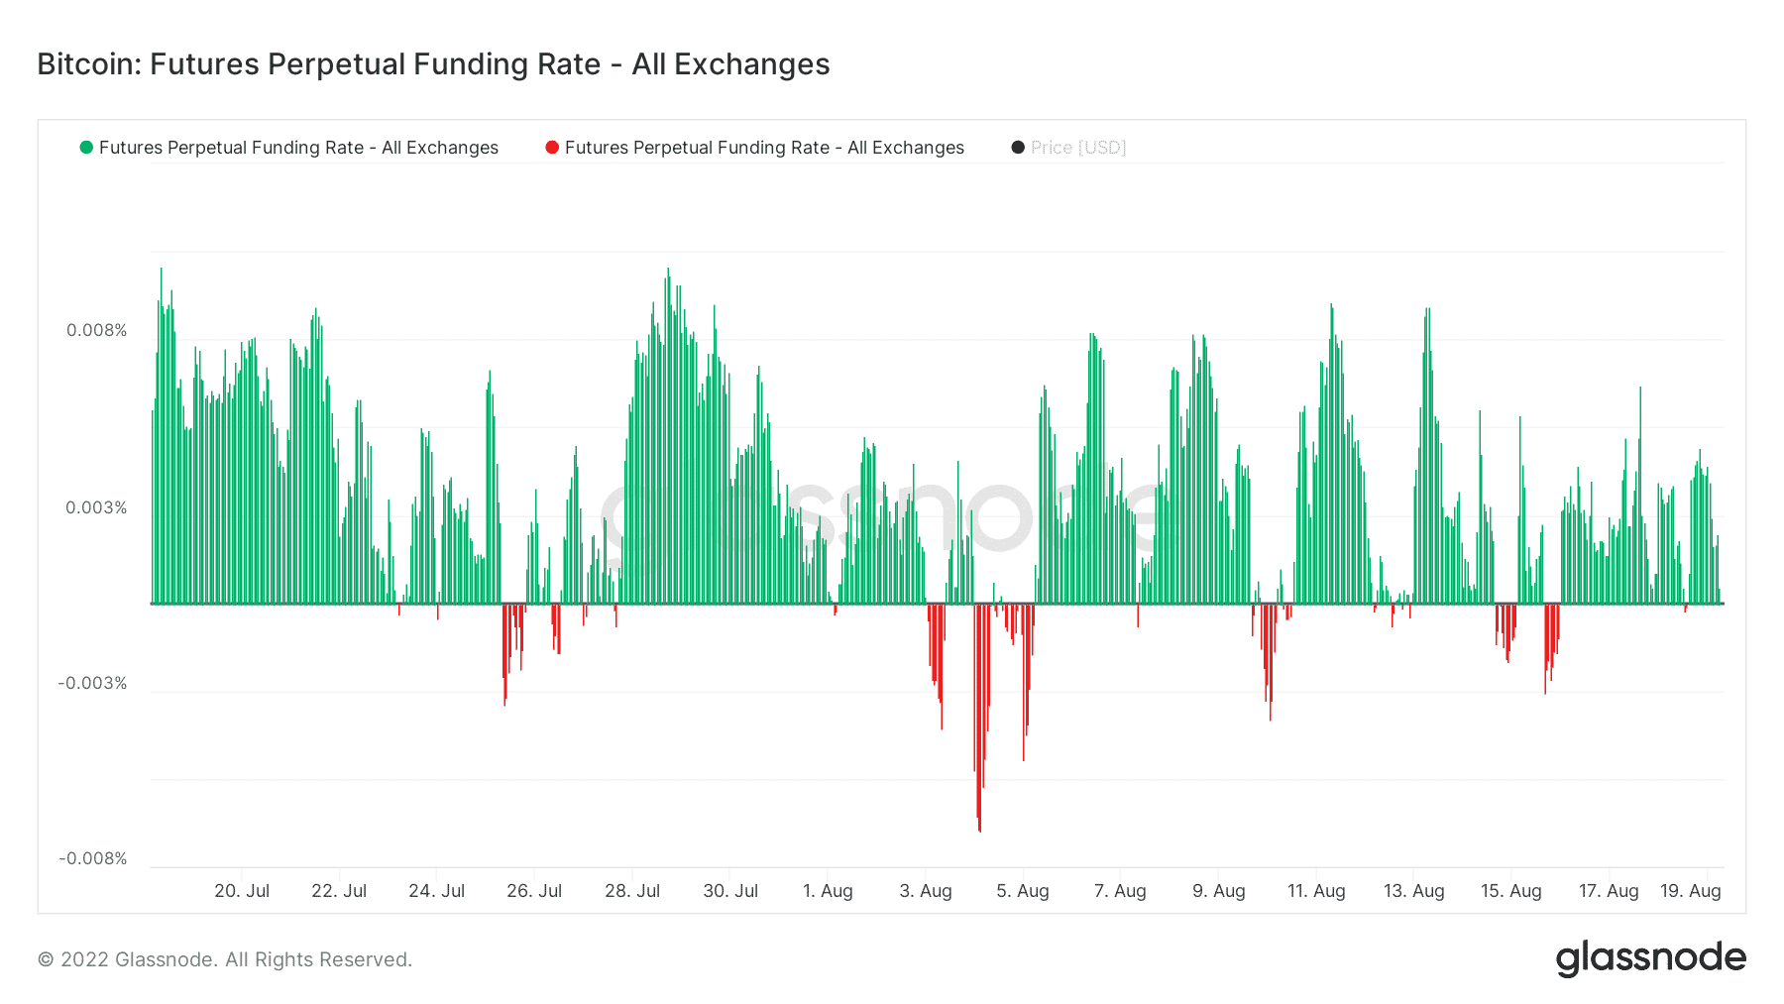The image size is (1784, 1004).
Task: Hide the green Funding Rate series via label
Action: (298, 148)
